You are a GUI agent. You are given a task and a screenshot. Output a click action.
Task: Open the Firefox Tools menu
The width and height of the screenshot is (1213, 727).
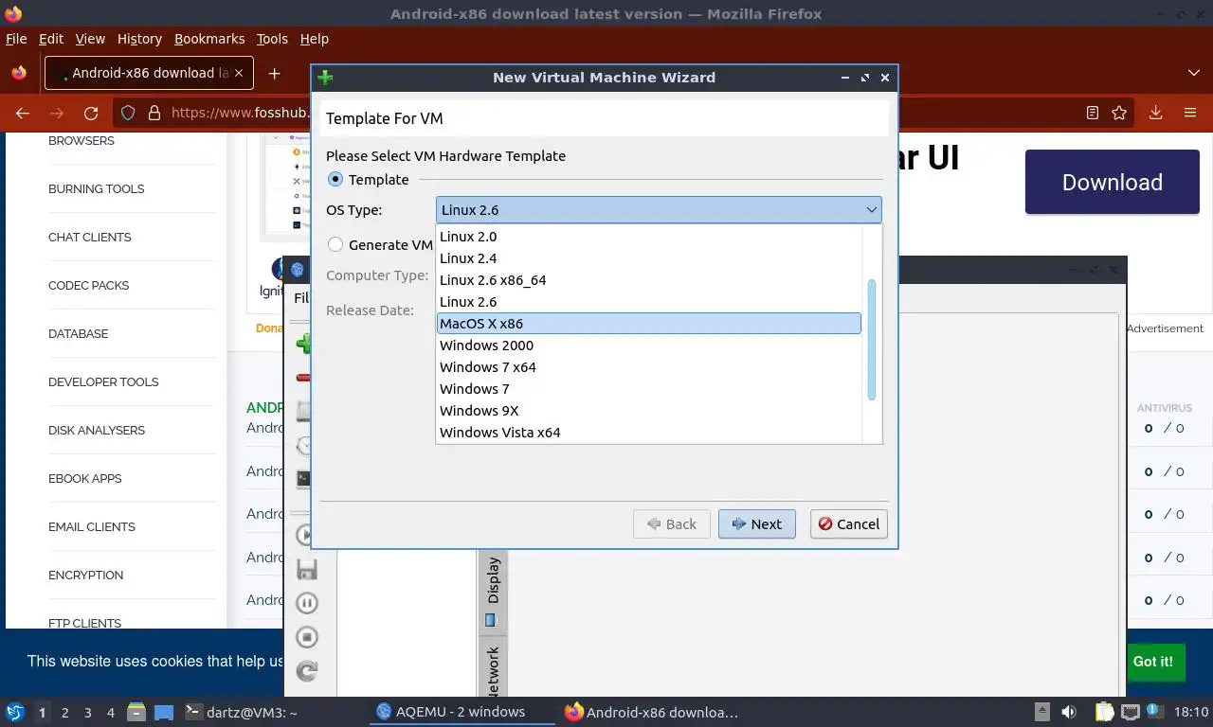(272, 39)
